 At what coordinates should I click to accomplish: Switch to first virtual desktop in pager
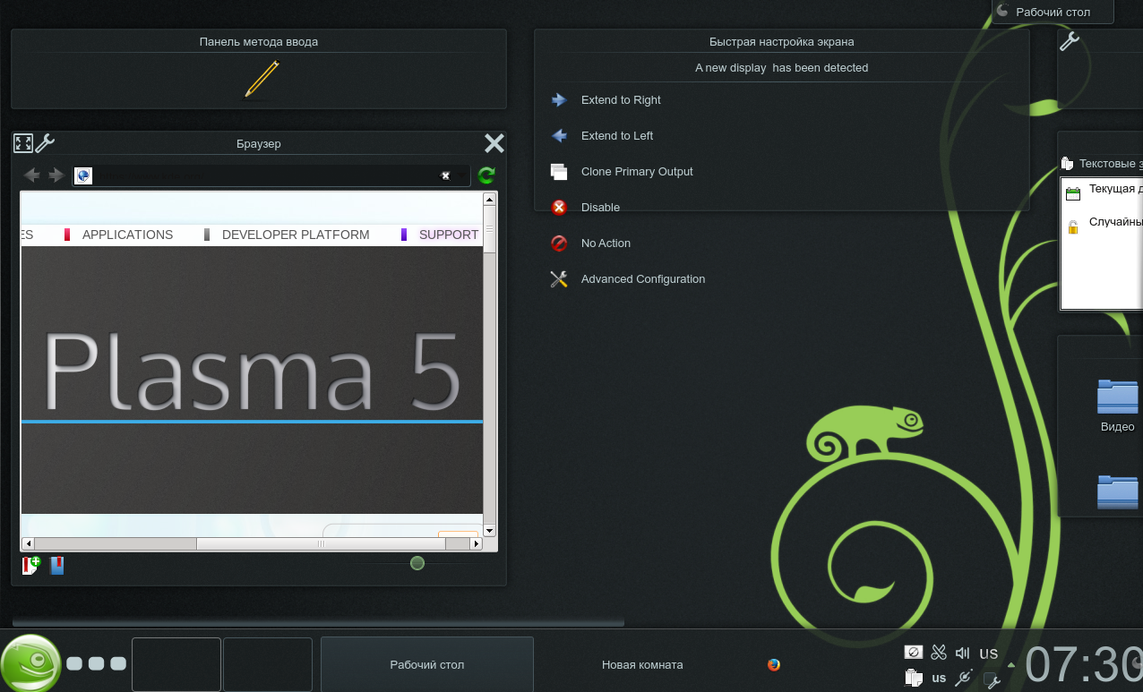(x=176, y=664)
